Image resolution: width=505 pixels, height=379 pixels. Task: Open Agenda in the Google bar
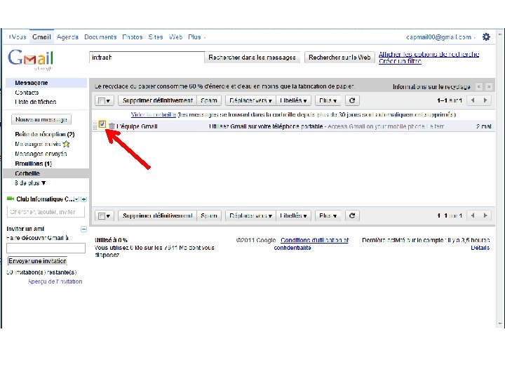click(x=67, y=37)
